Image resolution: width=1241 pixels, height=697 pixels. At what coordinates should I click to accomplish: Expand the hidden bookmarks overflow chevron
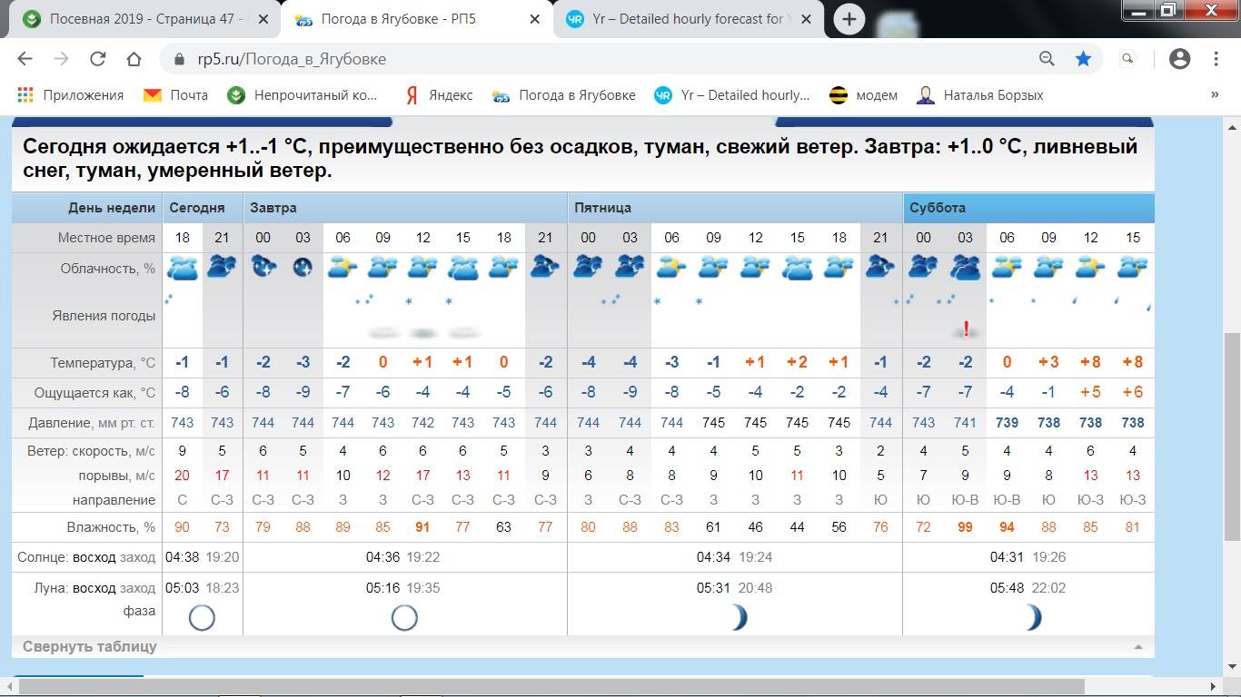click(1215, 95)
